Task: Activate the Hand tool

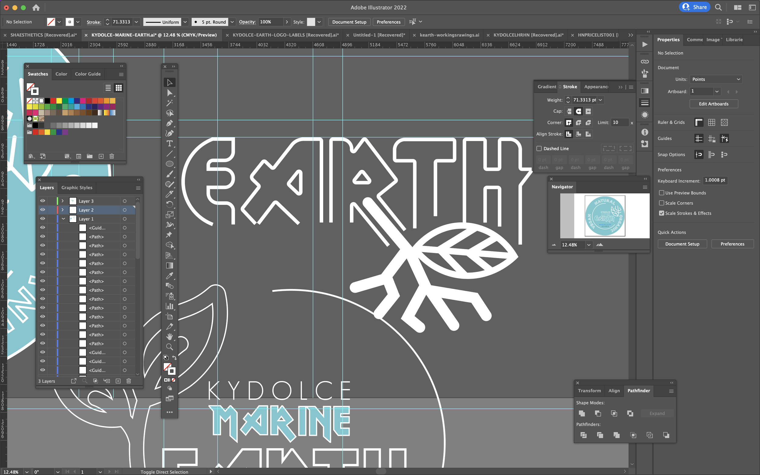Action: 169,337
